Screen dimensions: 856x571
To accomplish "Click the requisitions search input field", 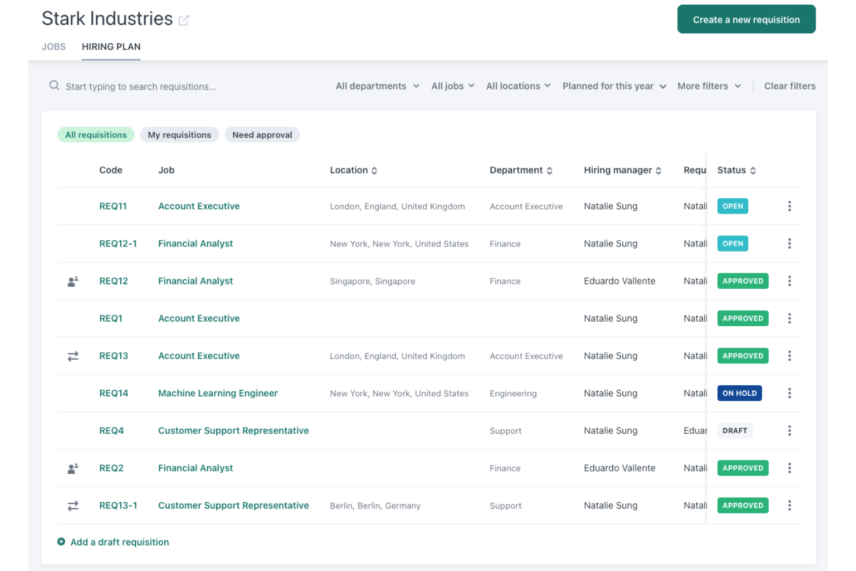I will point(141,87).
